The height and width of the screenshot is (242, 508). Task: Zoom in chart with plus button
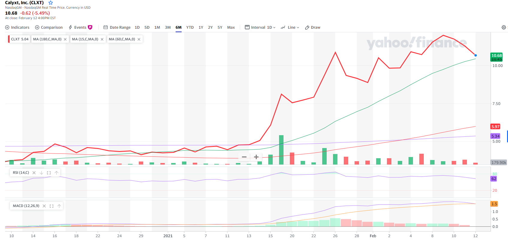[256, 157]
